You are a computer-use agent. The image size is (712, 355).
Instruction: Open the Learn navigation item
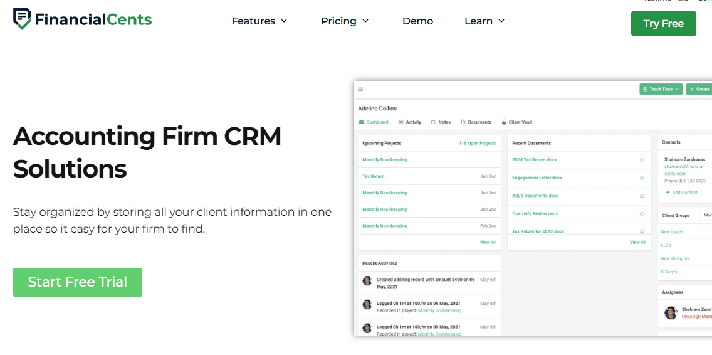point(484,21)
